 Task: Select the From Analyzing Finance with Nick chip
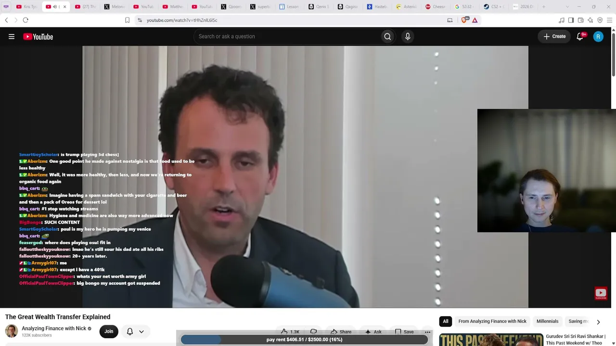point(492,321)
